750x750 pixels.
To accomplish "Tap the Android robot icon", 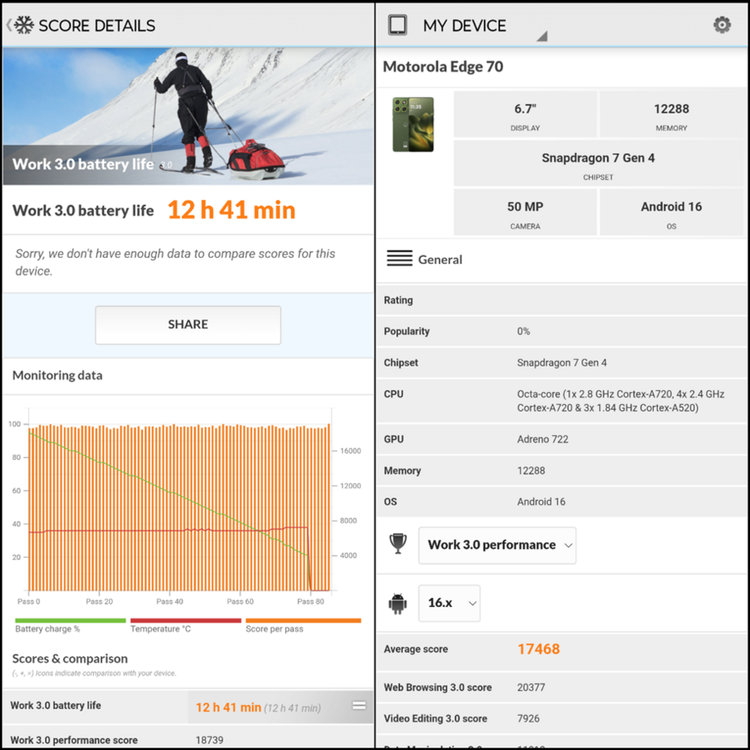I will tap(398, 603).
